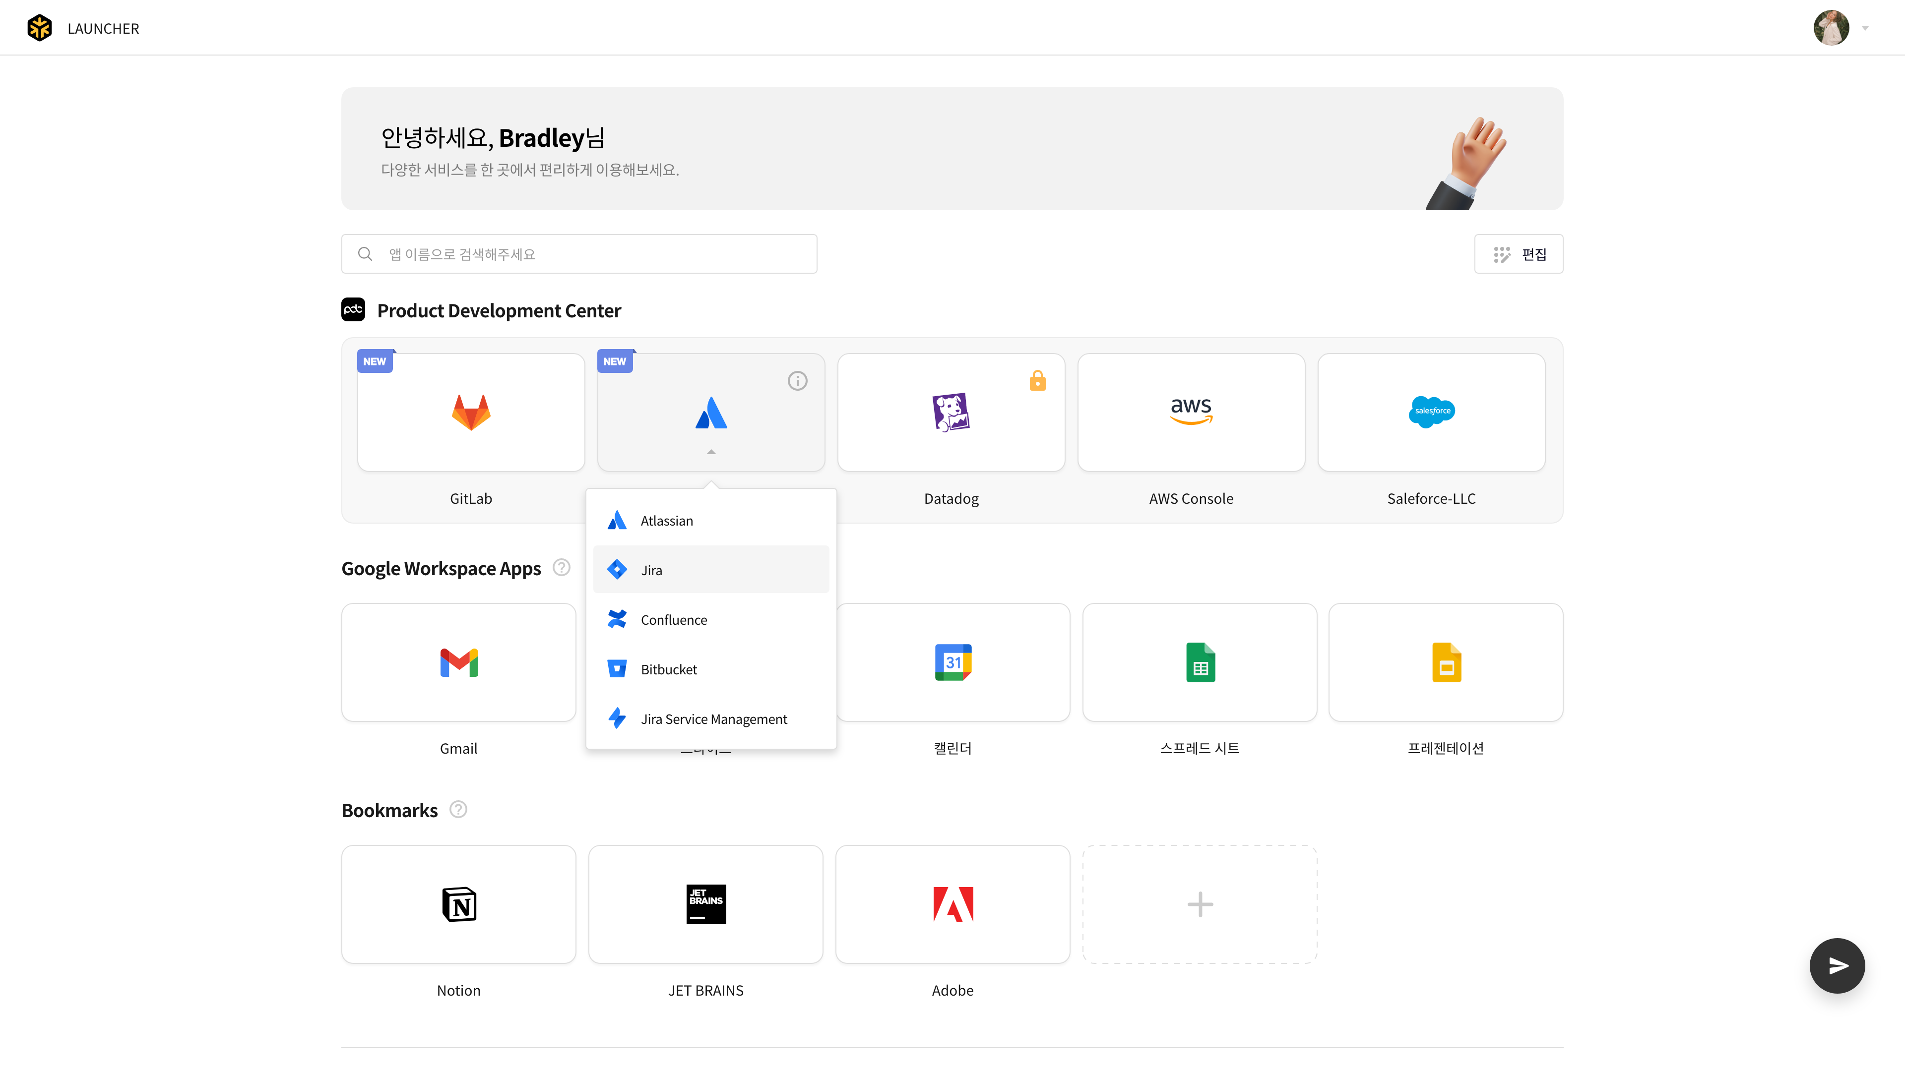
Task: Open Google Sheets tile
Action: [x=1200, y=662]
